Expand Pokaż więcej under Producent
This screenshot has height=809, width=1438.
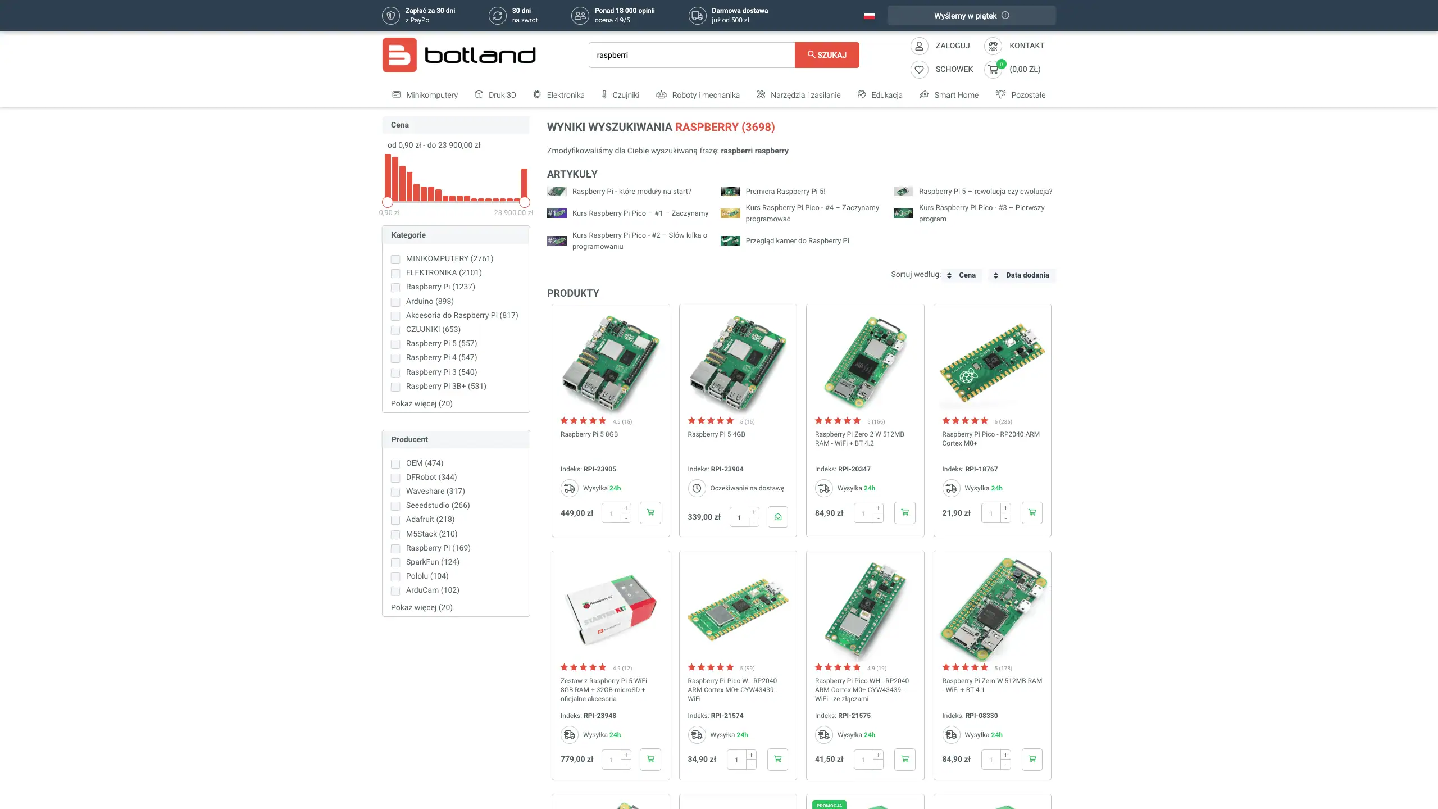[x=421, y=607]
